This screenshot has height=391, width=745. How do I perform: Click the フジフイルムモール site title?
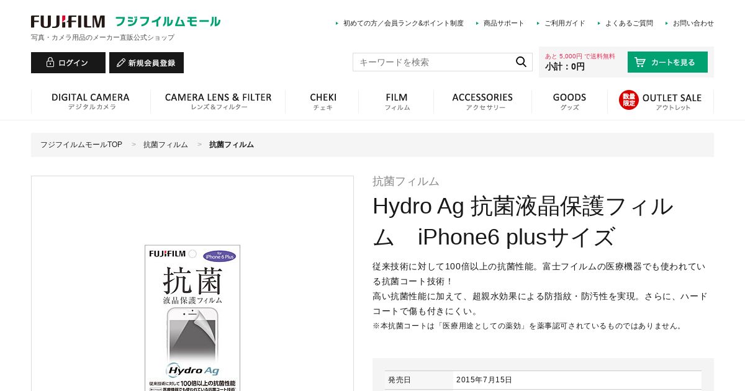point(168,22)
